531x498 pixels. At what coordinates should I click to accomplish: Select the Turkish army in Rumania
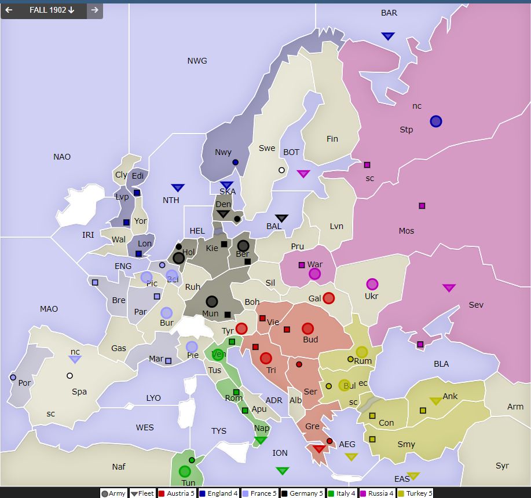(362, 352)
